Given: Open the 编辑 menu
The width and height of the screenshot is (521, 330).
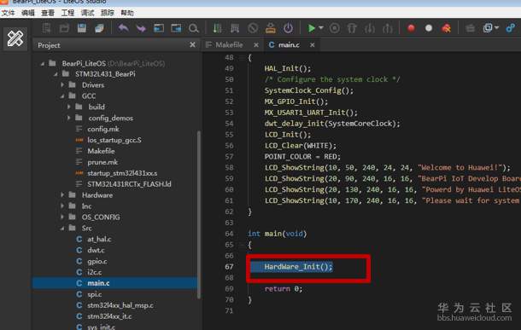Looking at the screenshot, I should tap(28, 13).
